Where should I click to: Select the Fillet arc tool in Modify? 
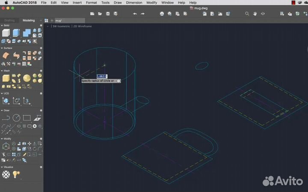[40, 149]
